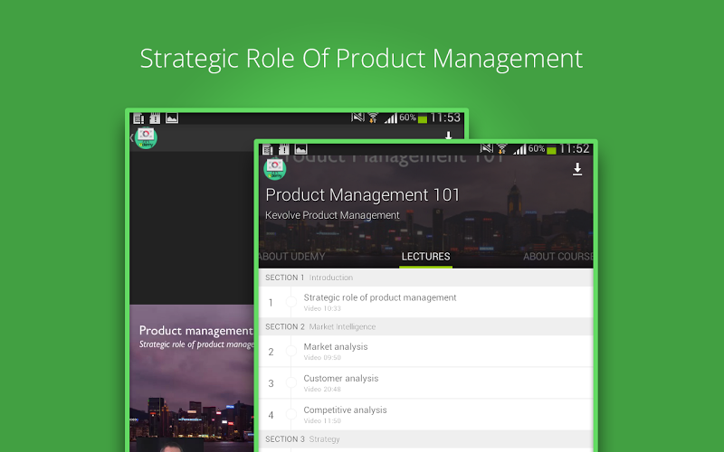Tap the download icon in front screen header
Screen dimensions: 724x452
tap(577, 169)
